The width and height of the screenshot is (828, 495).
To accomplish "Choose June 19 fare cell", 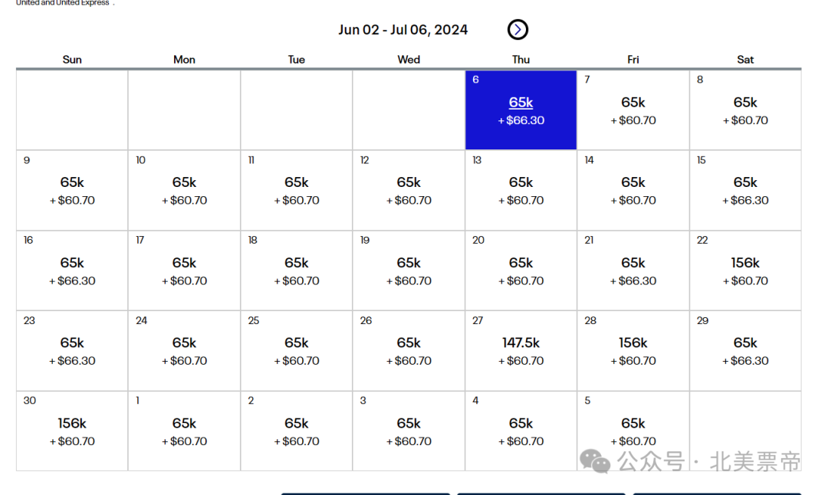I will (409, 270).
